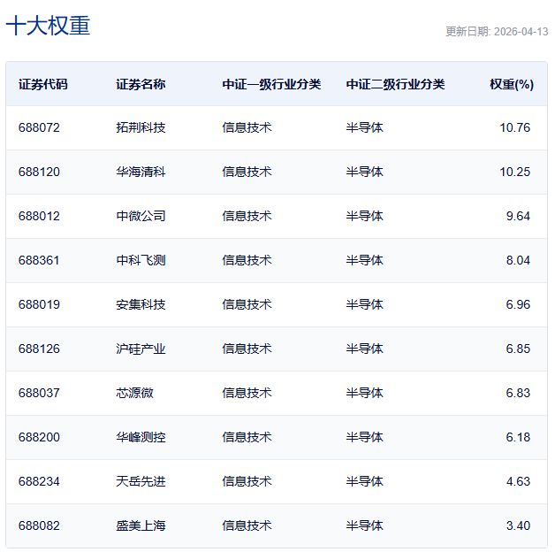
Task: Click the 权重(%) column header
Action: 512,85
